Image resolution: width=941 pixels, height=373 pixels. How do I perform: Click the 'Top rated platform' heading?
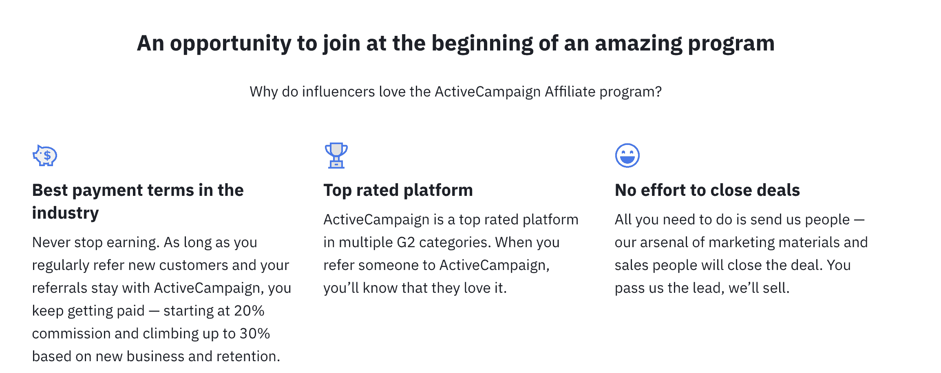pos(398,190)
